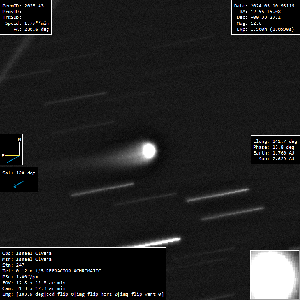Select the Img flip settings line
This screenshot has height=300, width=300.
(83, 294)
